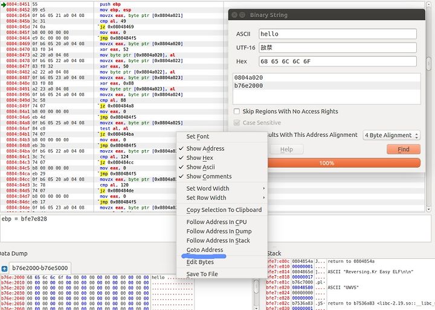Image resolution: width=435 pixels, height=310 pixels.
Task: Select search result b76e2000
Action: point(326,86)
